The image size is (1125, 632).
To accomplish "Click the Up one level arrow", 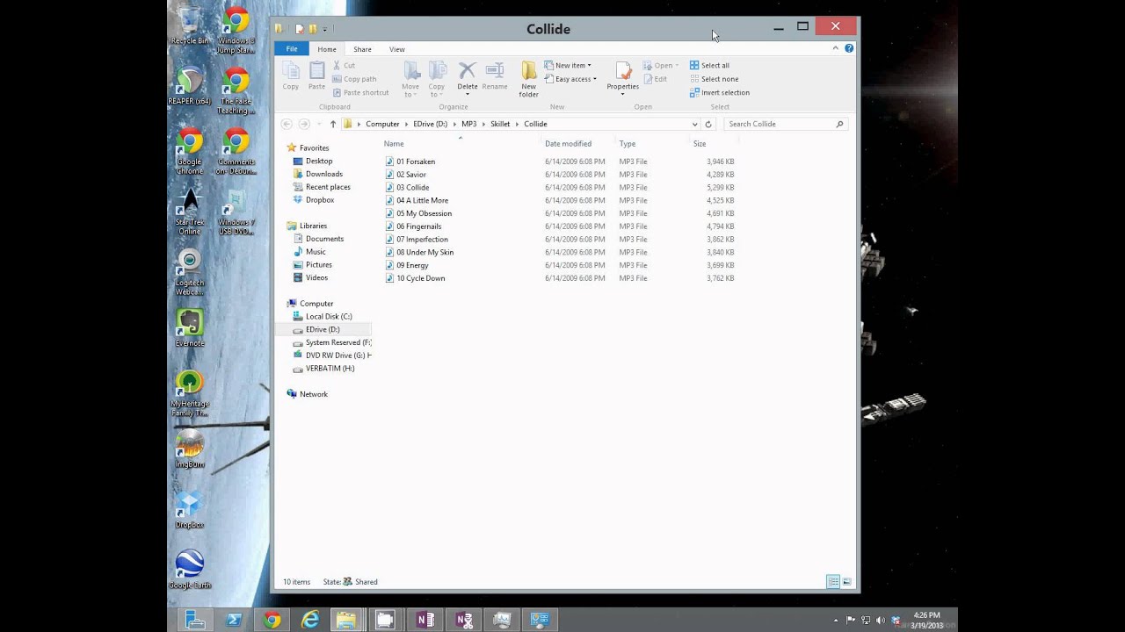I will [332, 124].
